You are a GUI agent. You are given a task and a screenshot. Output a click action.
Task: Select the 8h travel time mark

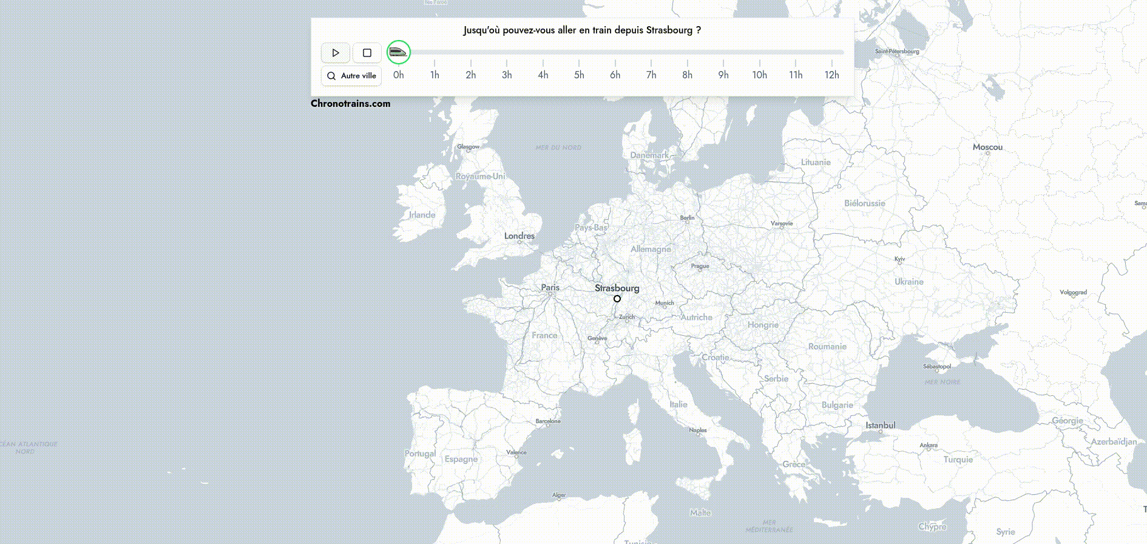click(687, 74)
